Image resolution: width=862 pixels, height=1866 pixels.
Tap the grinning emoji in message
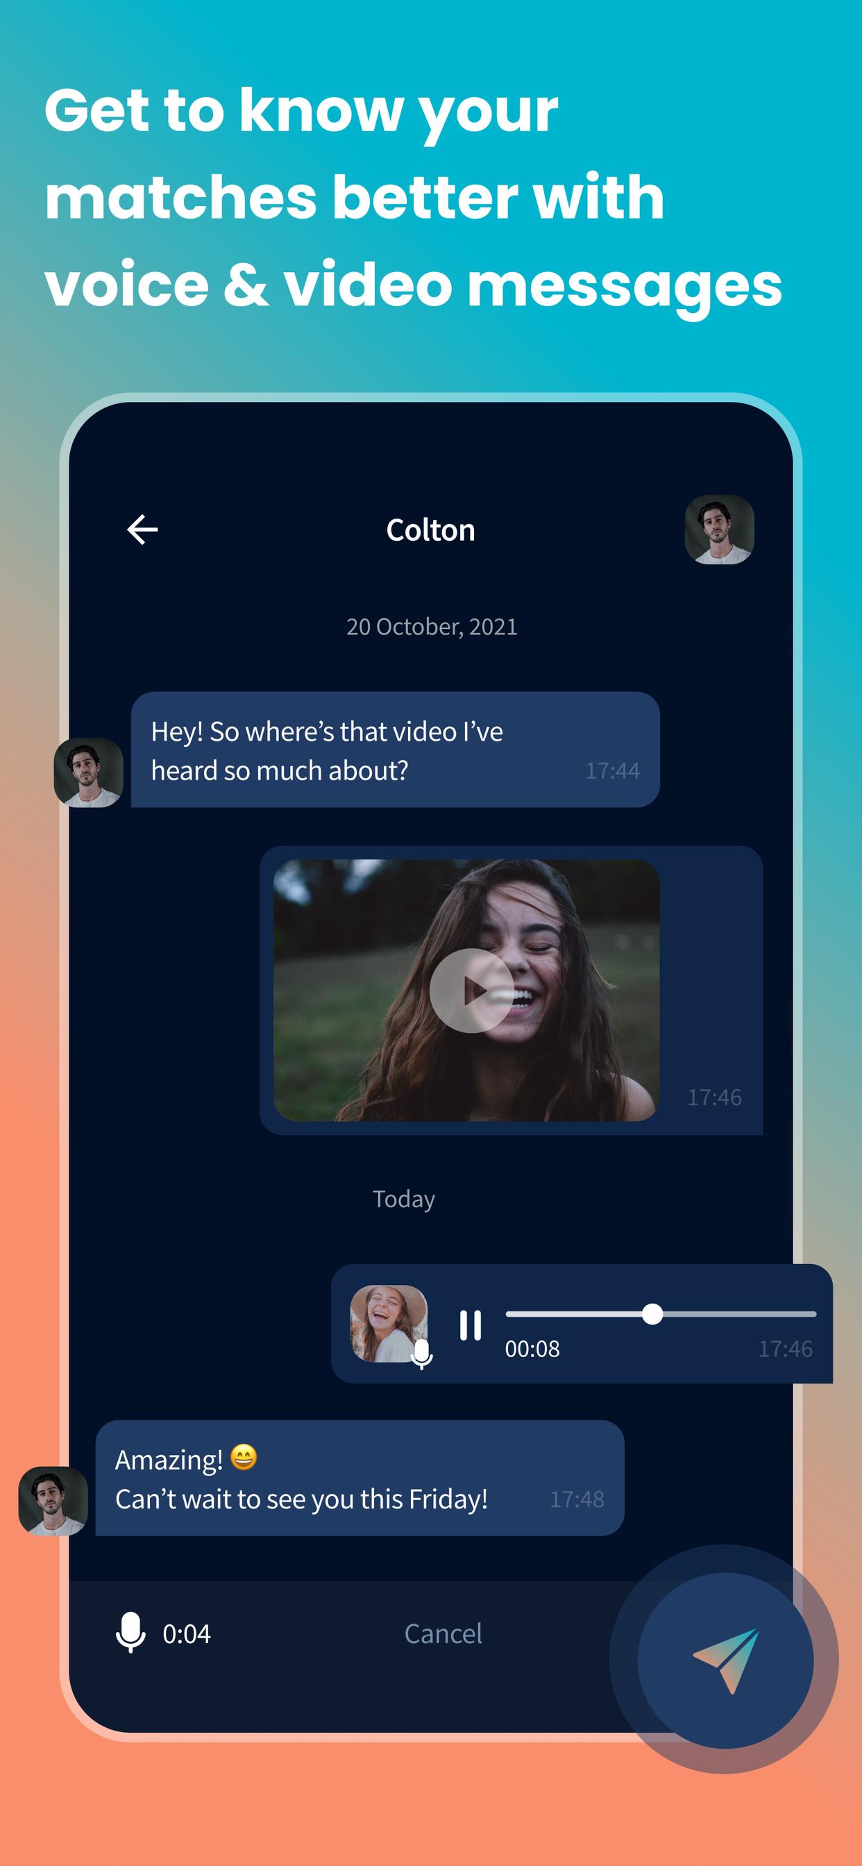(x=244, y=1456)
